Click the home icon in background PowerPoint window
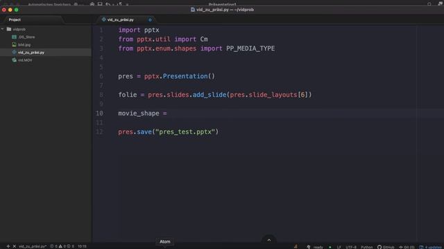 (x=92, y=4)
